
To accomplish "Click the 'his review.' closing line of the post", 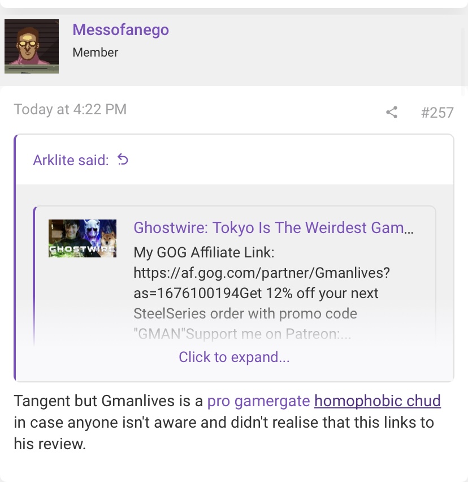I will tap(50, 444).
